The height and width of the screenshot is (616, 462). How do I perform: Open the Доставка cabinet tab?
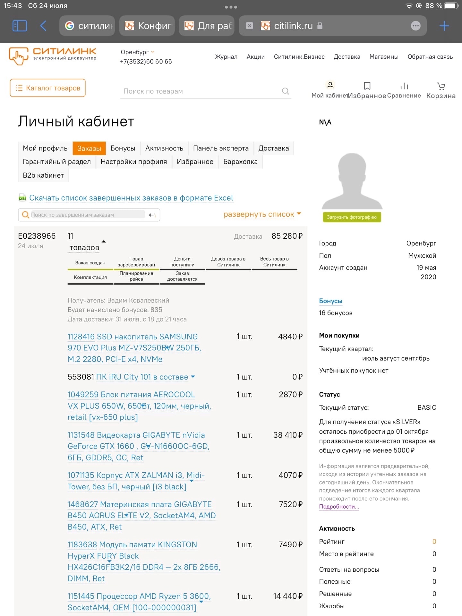click(x=274, y=148)
